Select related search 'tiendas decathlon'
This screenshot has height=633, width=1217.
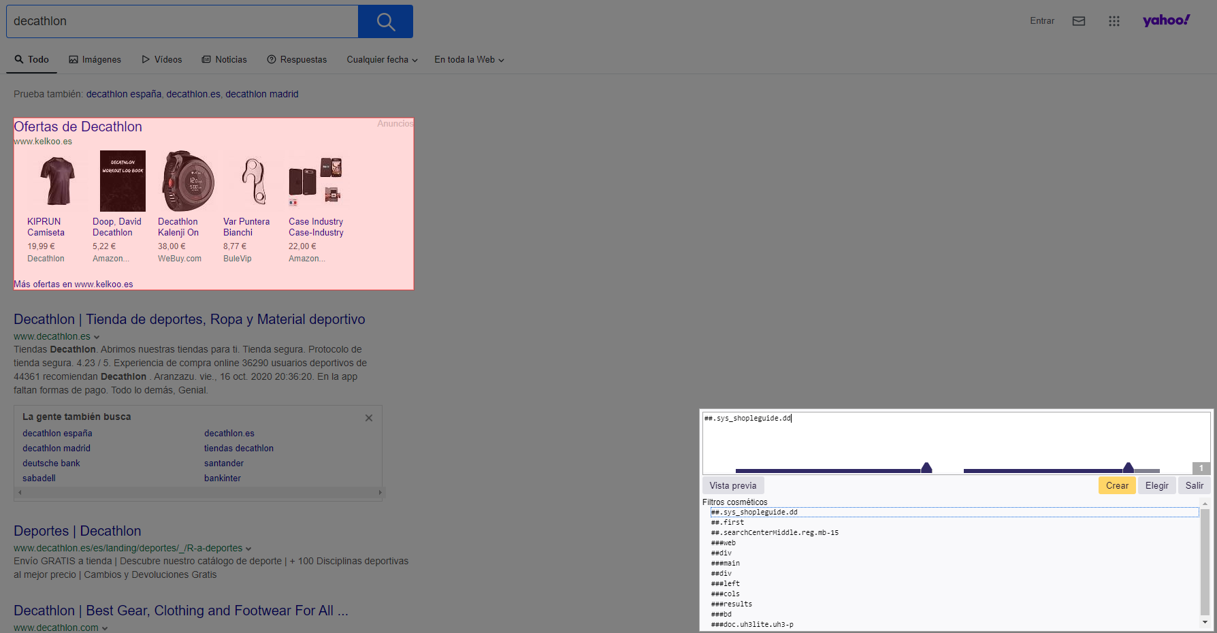[x=239, y=449]
